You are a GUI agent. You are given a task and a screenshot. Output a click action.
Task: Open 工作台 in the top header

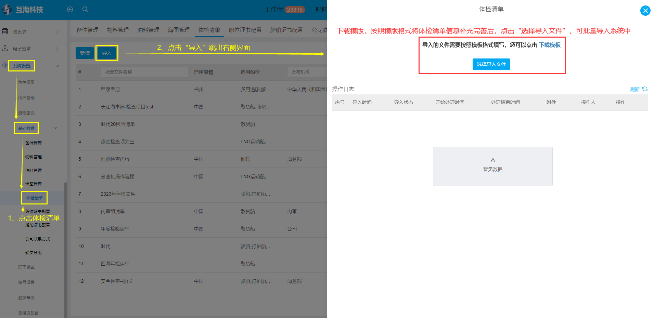(273, 10)
